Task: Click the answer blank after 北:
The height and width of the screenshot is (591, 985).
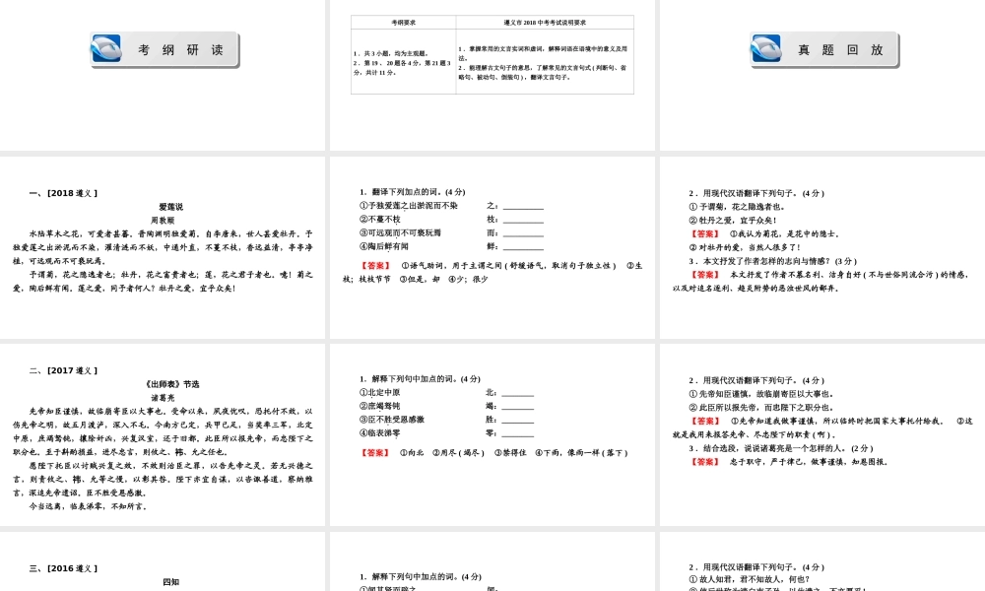Action: (518, 393)
